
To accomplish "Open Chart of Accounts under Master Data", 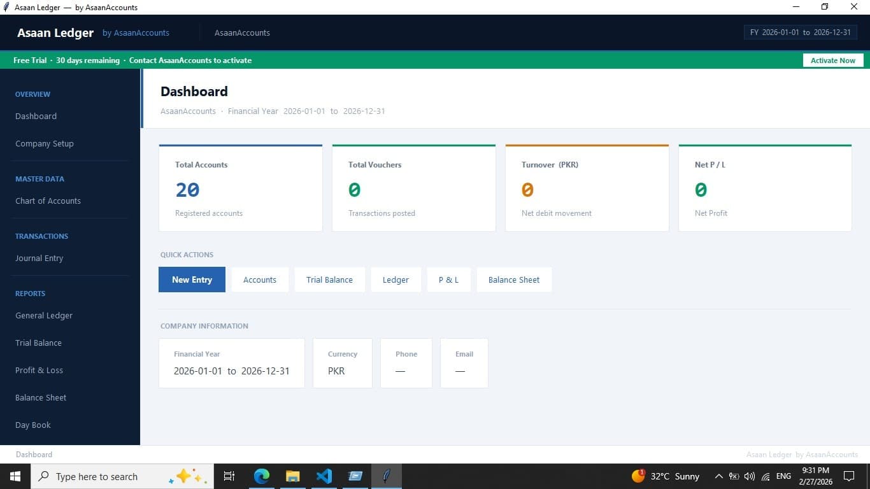I will (48, 201).
